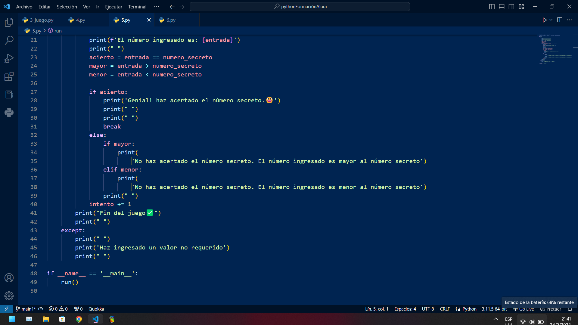Open the Explorer view in activity bar
The height and width of the screenshot is (325, 578).
9,22
